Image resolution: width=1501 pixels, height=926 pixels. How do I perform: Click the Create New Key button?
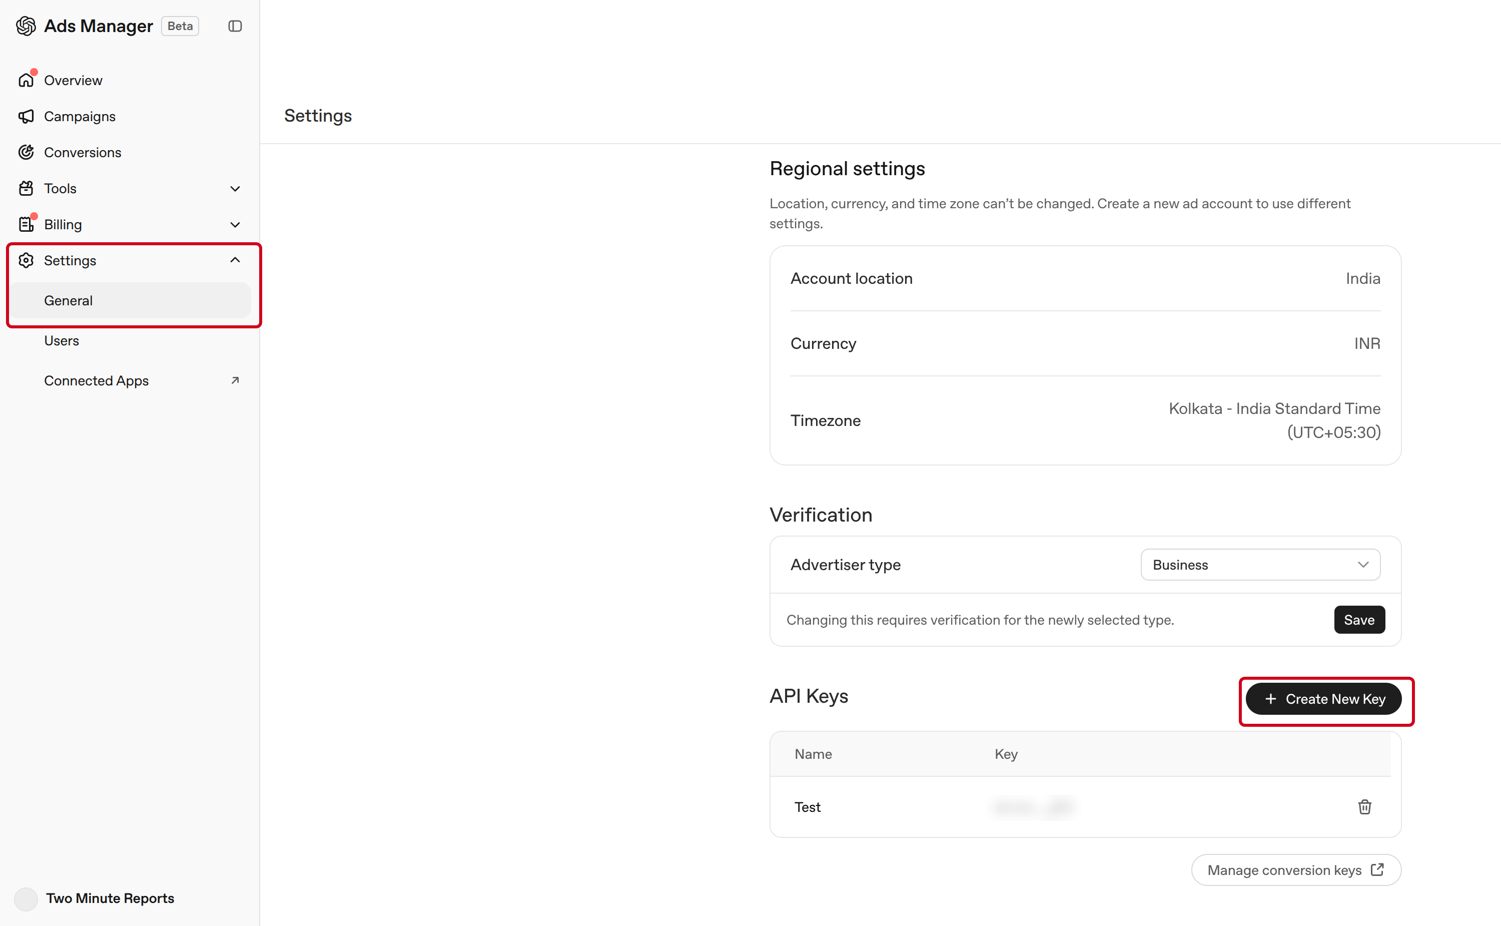click(x=1323, y=699)
